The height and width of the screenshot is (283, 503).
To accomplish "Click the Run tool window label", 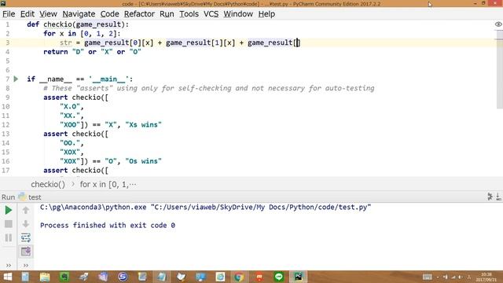I will [x=8, y=197].
